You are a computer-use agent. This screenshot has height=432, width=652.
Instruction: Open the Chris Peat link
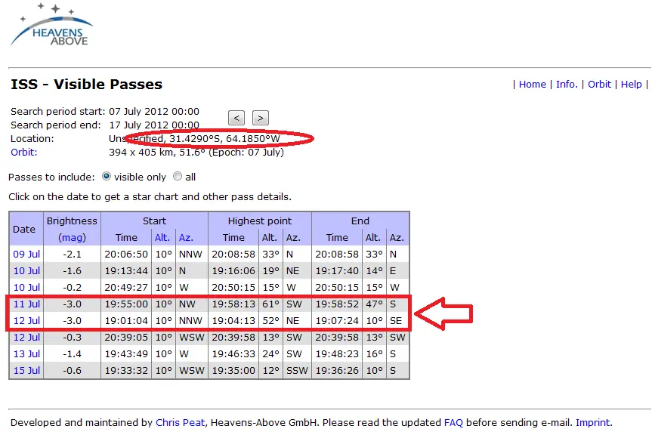180,422
